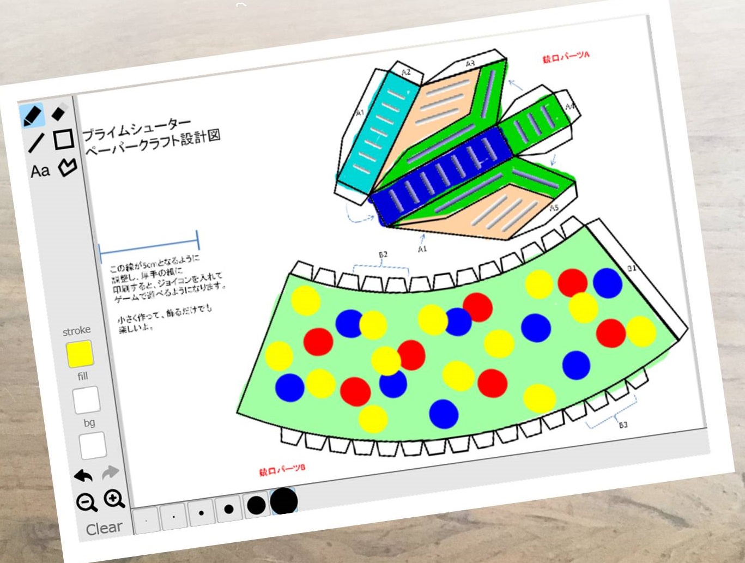The image size is (745, 563).
Task: Redo with the grey forward arrow
Action: click(x=110, y=472)
